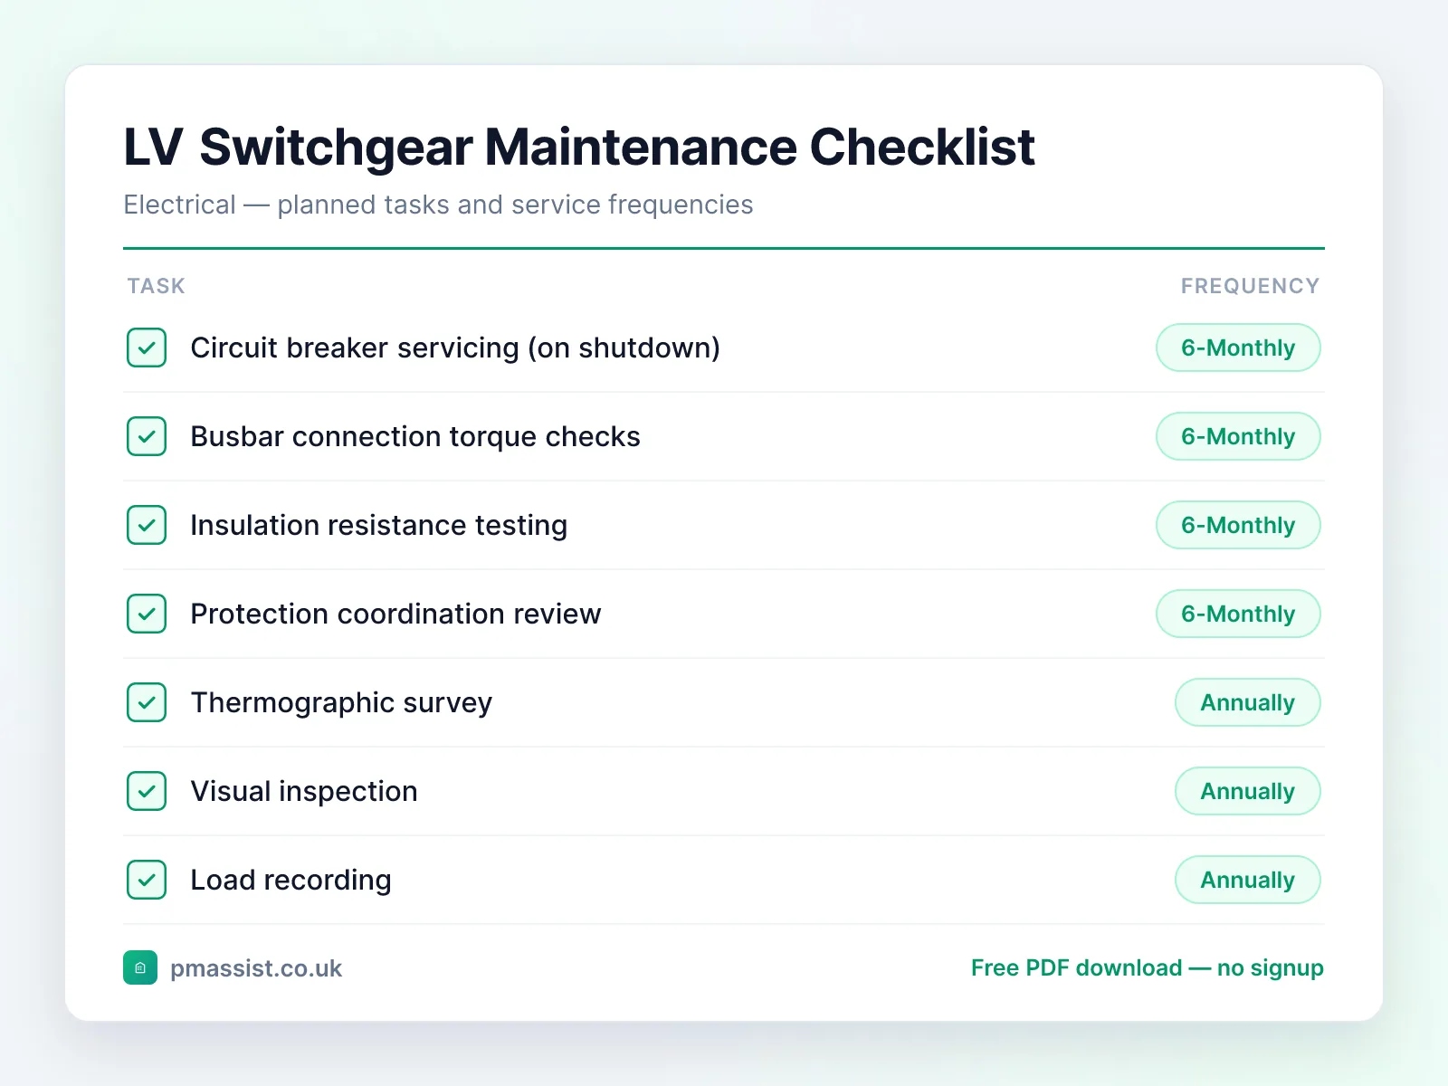This screenshot has width=1448, height=1086.
Task: Click the Annually badge for Visual inspection
Action: [x=1248, y=791]
